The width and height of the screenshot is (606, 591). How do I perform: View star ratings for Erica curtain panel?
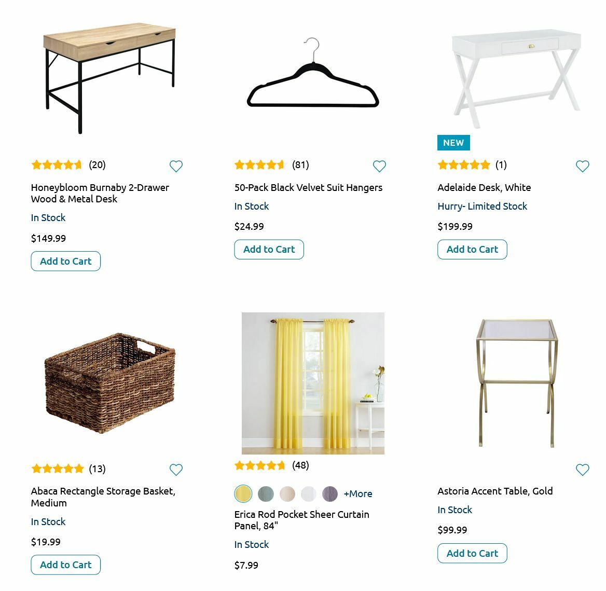coord(260,465)
